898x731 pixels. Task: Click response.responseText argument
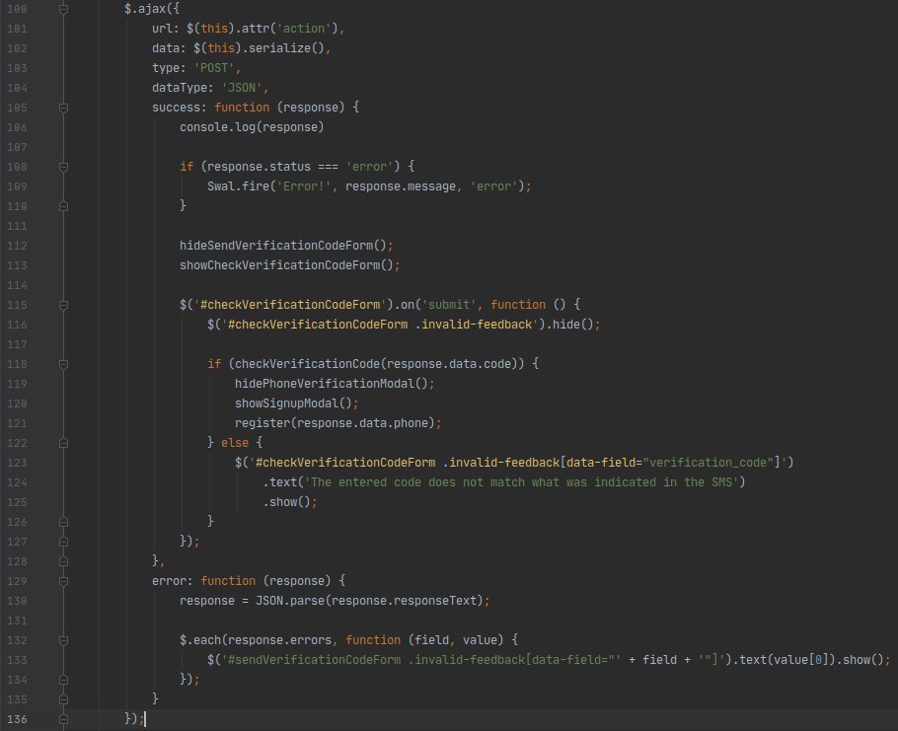pos(404,601)
